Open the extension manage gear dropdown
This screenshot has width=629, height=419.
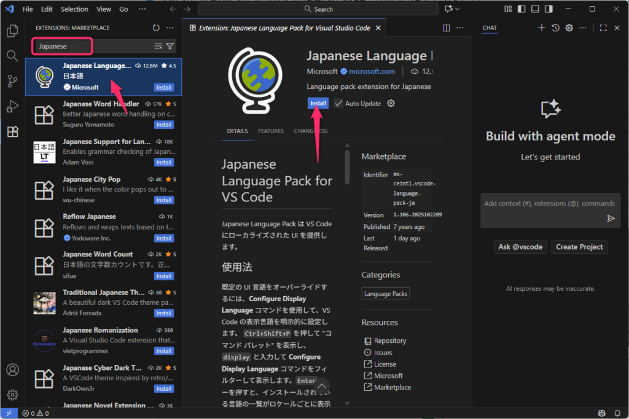click(x=391, y=104)
